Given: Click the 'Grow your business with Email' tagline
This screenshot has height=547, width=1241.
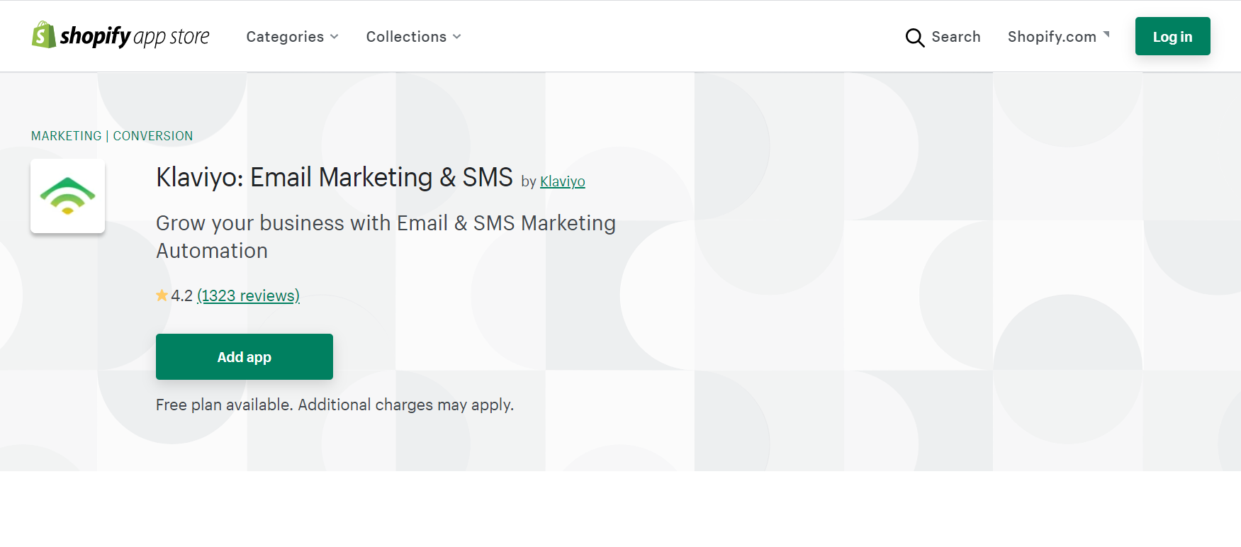Looking at the screenshot, I should coord(386,237).
